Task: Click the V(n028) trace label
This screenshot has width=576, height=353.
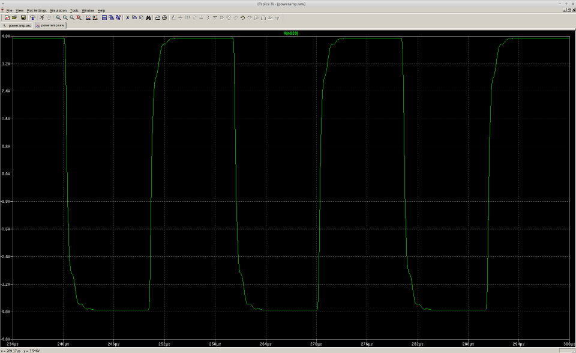Action: [291, 33]
